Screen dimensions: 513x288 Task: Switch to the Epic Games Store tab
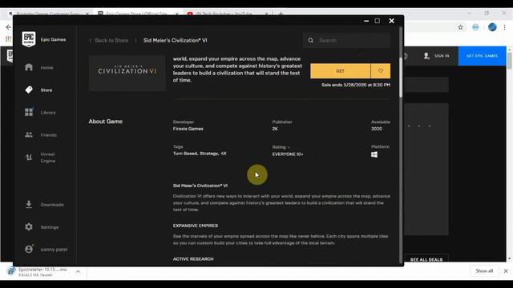(x=137, y=14)
